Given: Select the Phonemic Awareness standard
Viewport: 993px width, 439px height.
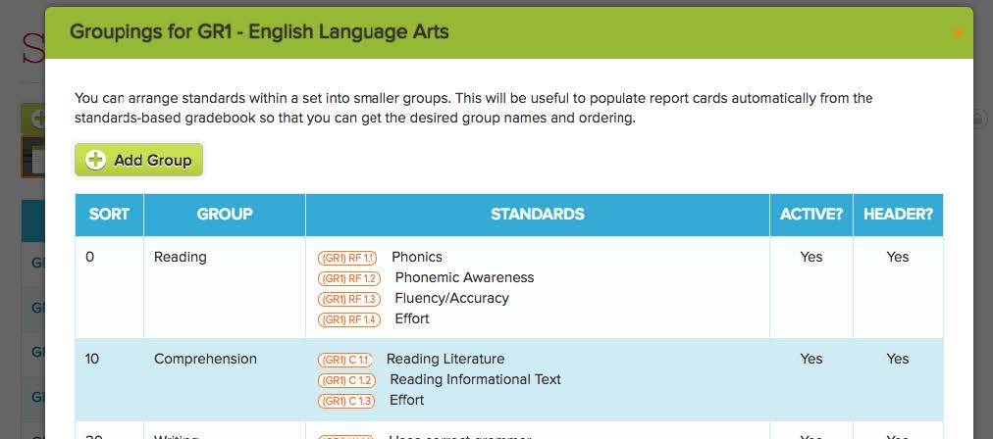Looking at the screenshot, I should tap(464, 277).
